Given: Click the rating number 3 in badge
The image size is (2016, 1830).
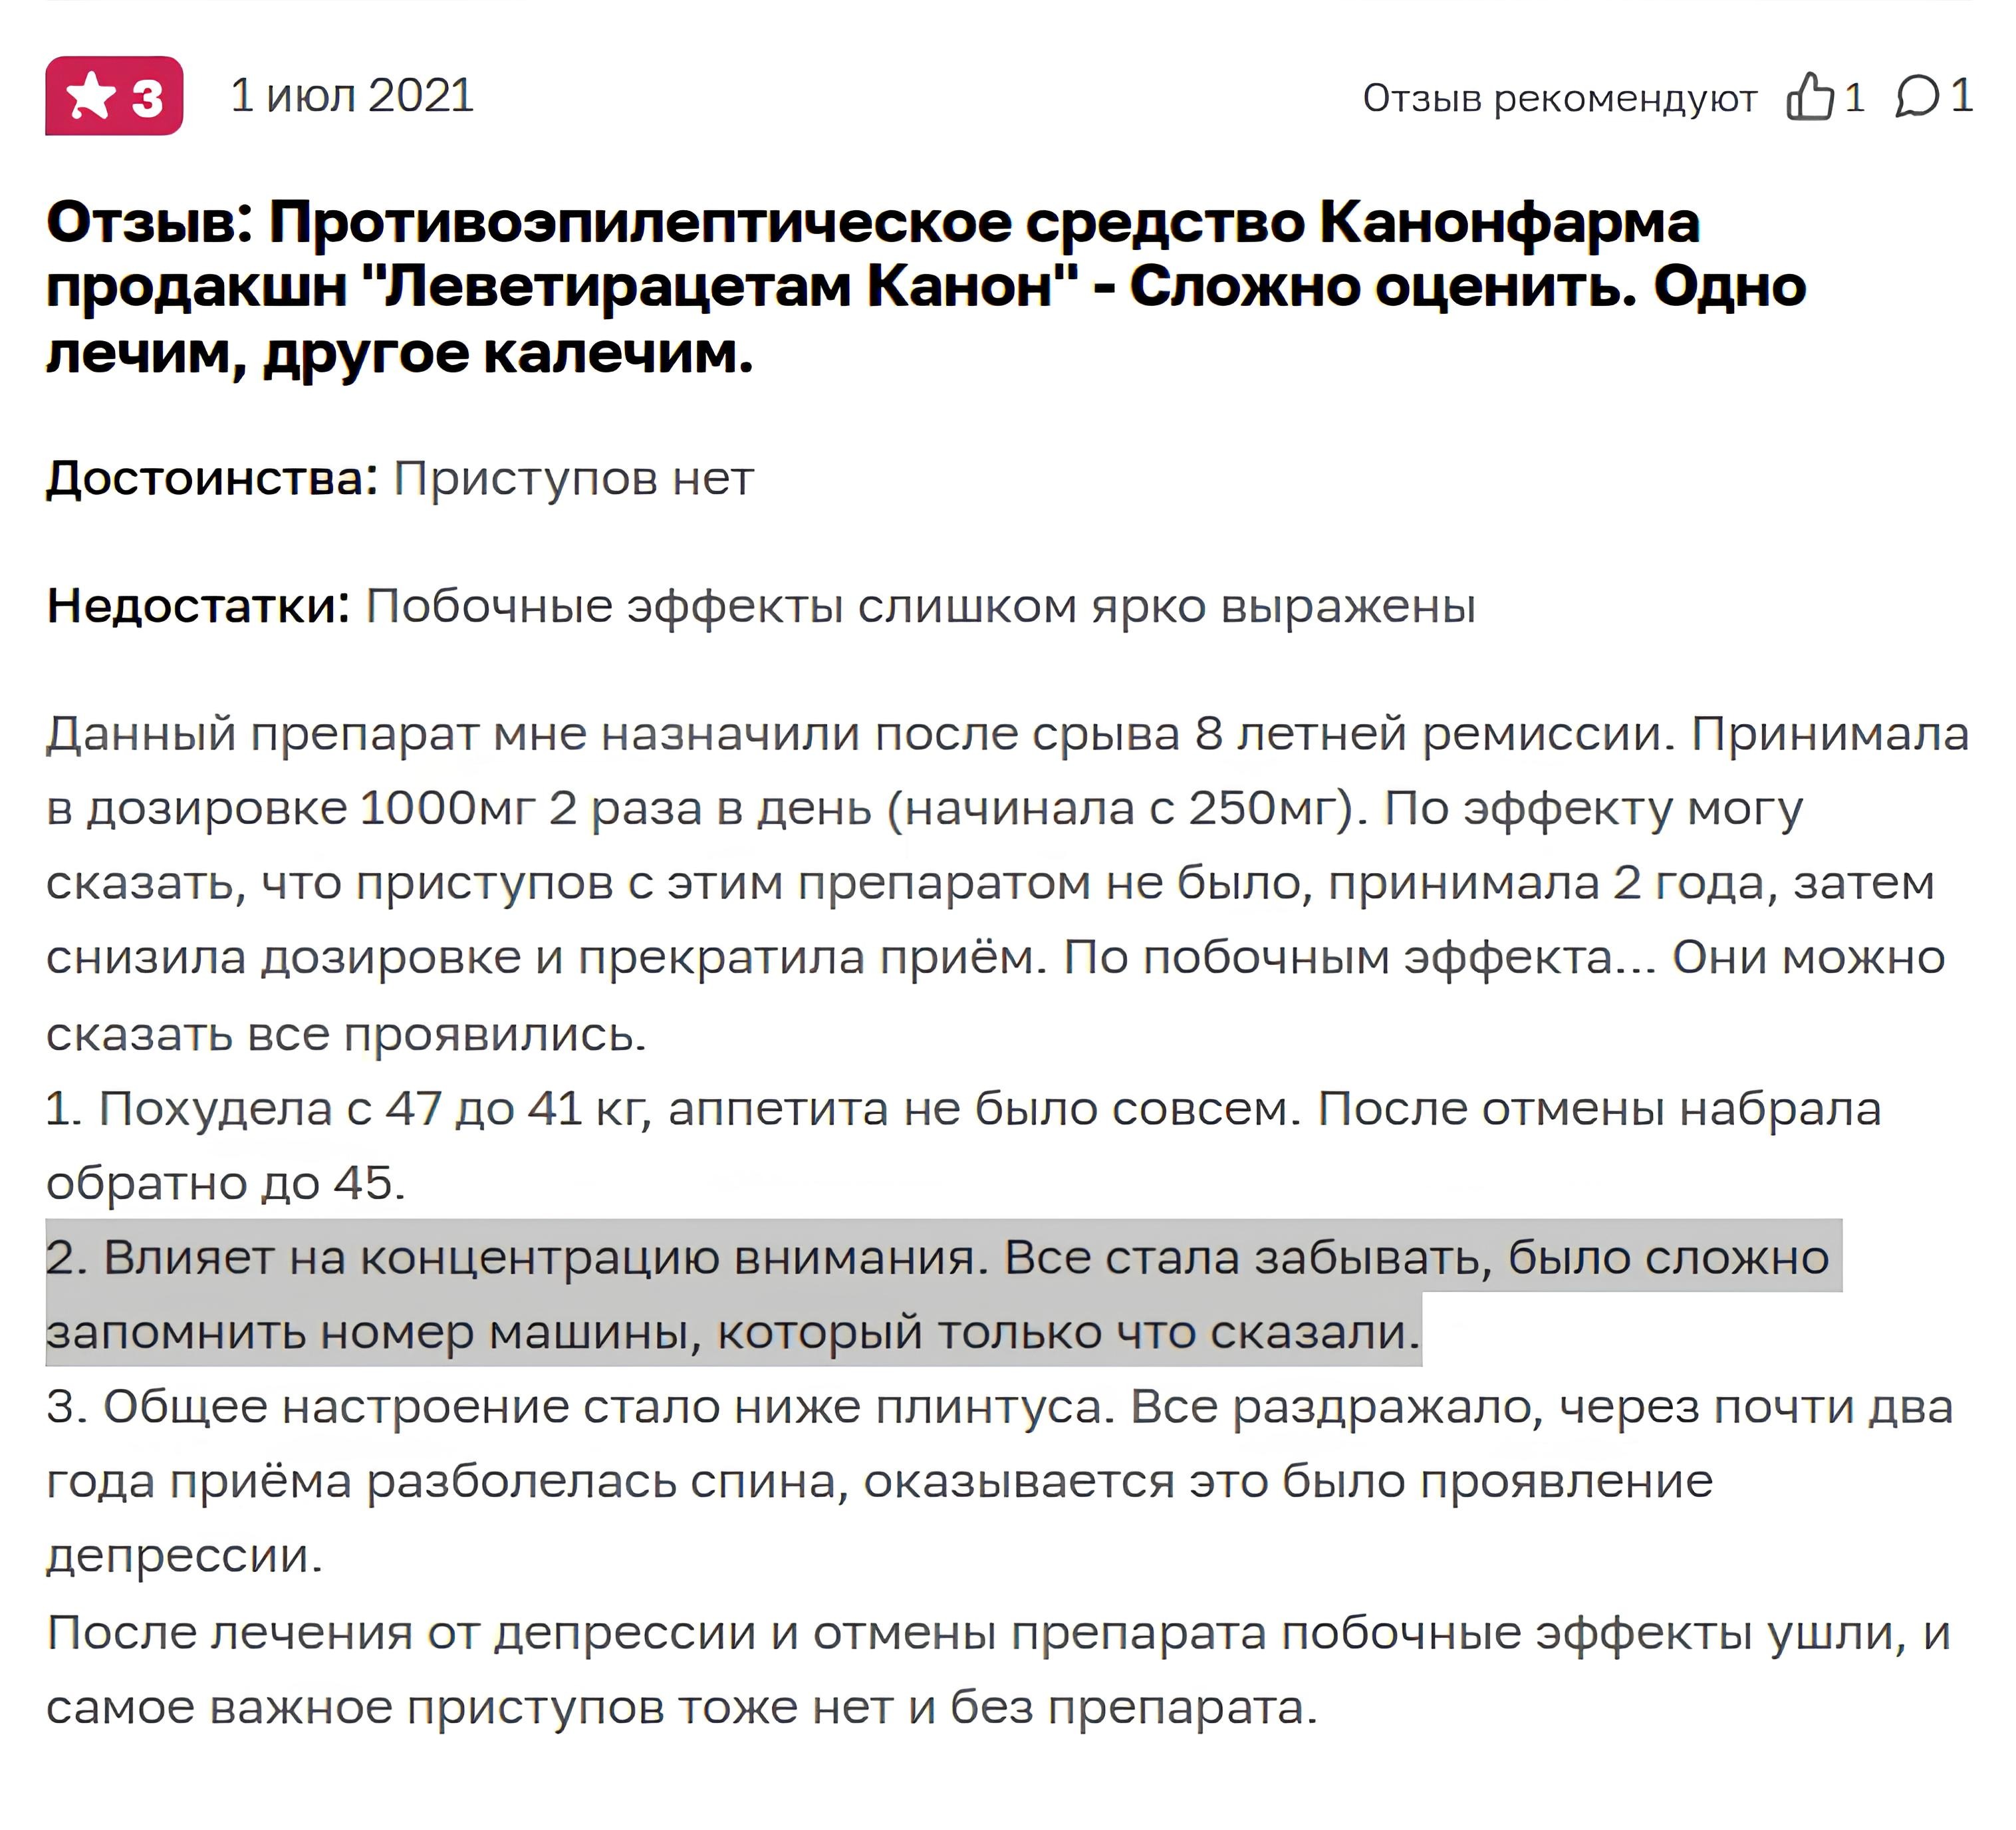Looking at the screenshot, I should click(x=147, y=98).
